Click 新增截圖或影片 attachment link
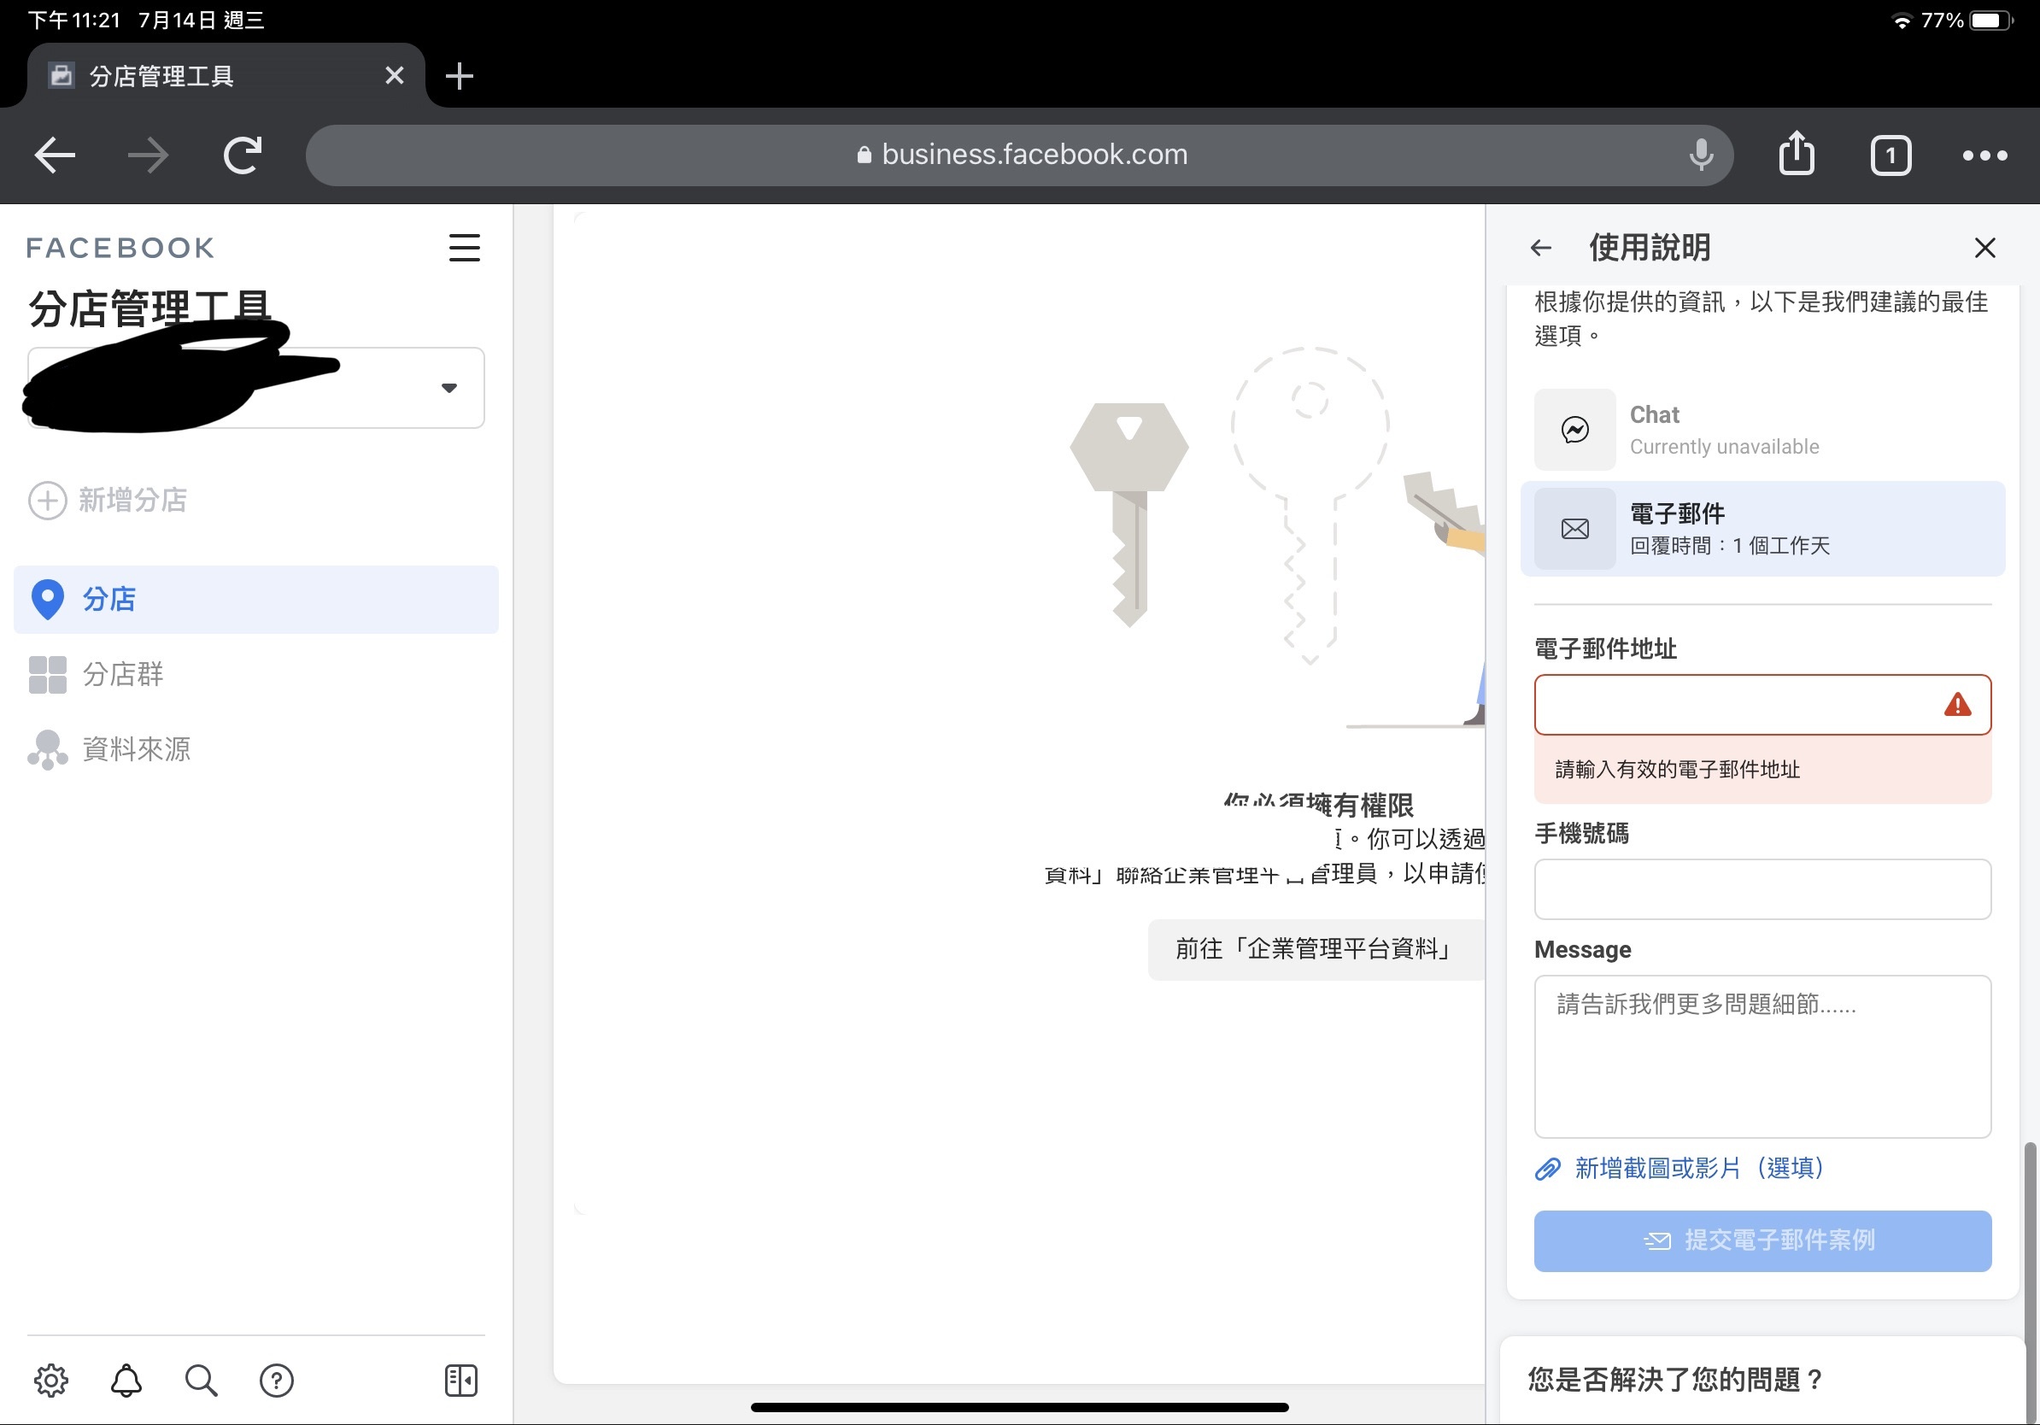The image size is (2040, 1425). click(x=1679, y=1168)
